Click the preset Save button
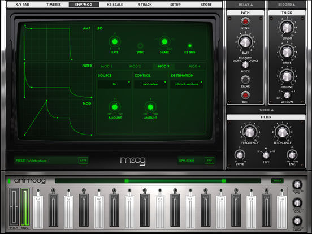This screenshot has height=234, width=312. click(83, 161)
